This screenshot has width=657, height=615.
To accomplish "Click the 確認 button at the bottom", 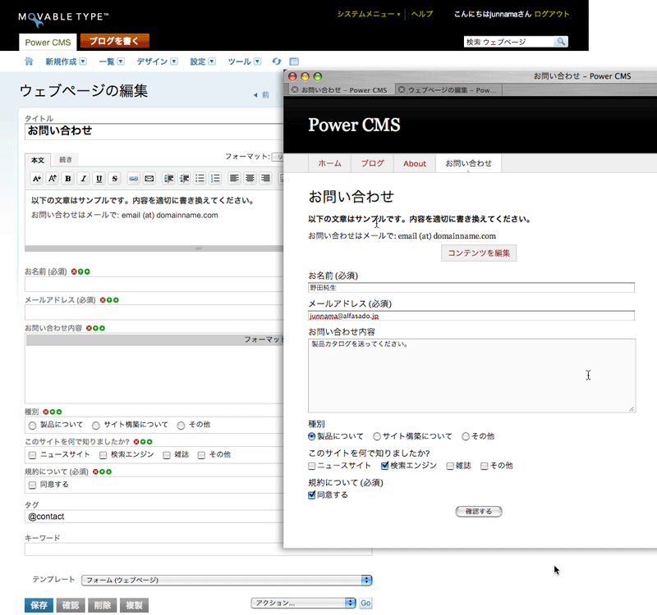I will (71, 605).
